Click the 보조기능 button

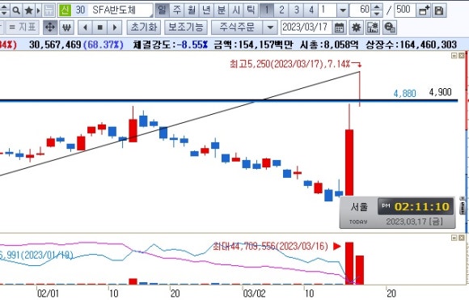(186, 27)
